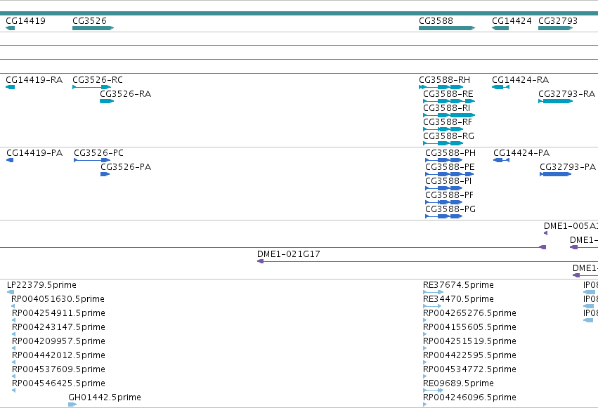Click the CG3526-PC protein label

click(x=99, y=153)
